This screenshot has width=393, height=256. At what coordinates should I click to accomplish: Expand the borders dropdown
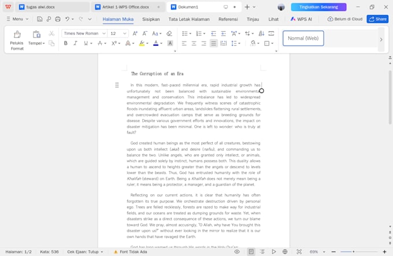(x=272, y=43)
